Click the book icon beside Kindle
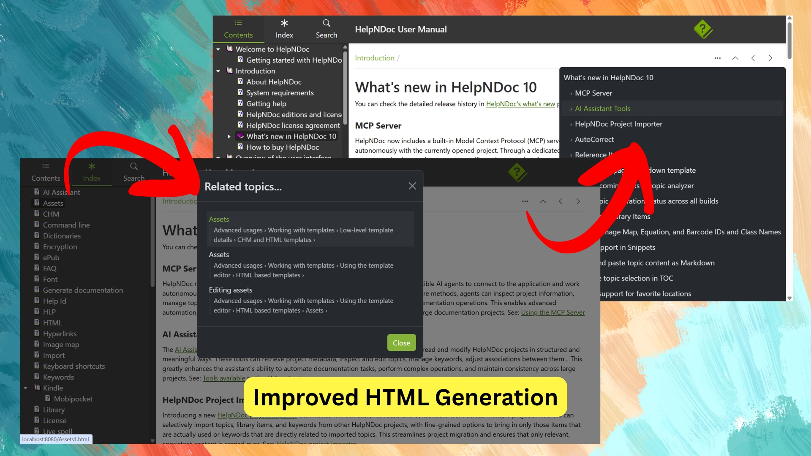Image resolution: width=811 pixels, height=456 pixels. point(37,388)
